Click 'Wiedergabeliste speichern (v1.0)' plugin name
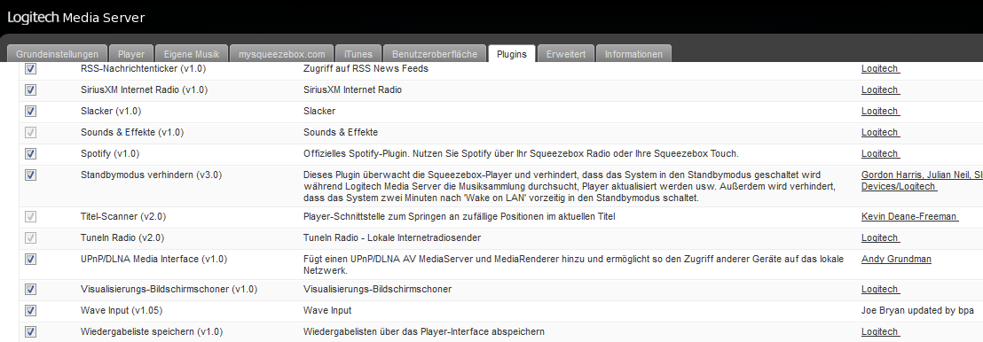This screenshot has height=342, width=983. (152, 331)
